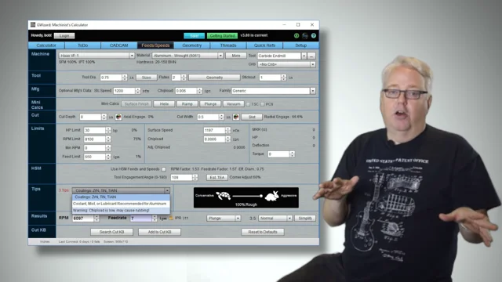Screen dimensions: 502x282
Task: Open the Normal dropdown in Results
Action: [x=275, y=218]
